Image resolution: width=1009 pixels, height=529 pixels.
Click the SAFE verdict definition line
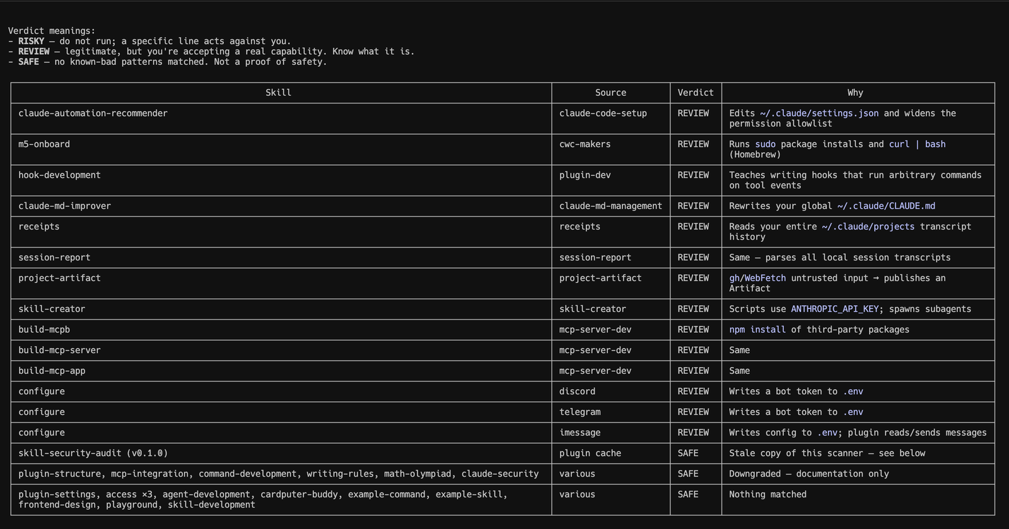[167, 62]
